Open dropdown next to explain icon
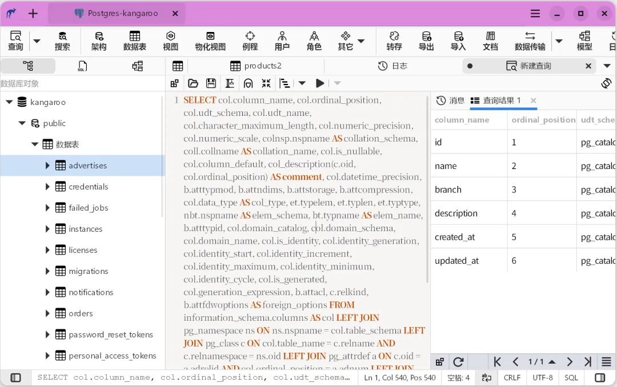 coord(302,83)
